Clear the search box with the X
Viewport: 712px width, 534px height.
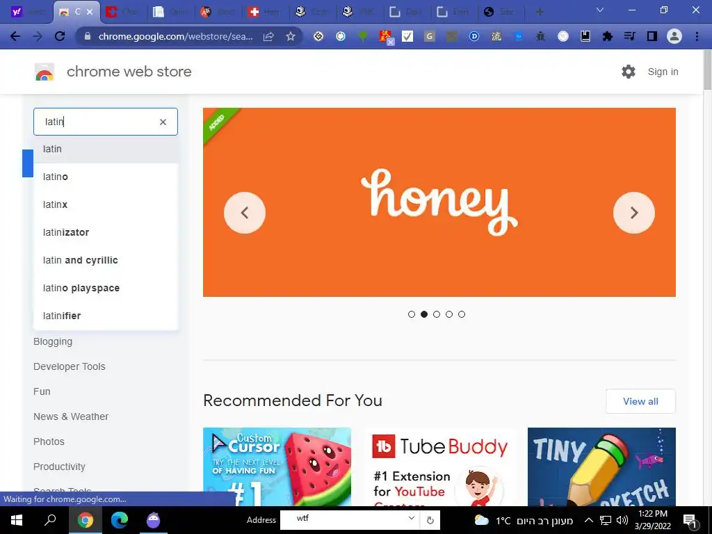coord(163,122)
